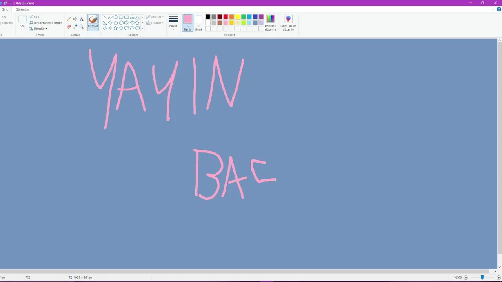Expand the Fırçalar brushes dropdown arrow
This screenshot has height=282, width=502.
tap(93, 29)
